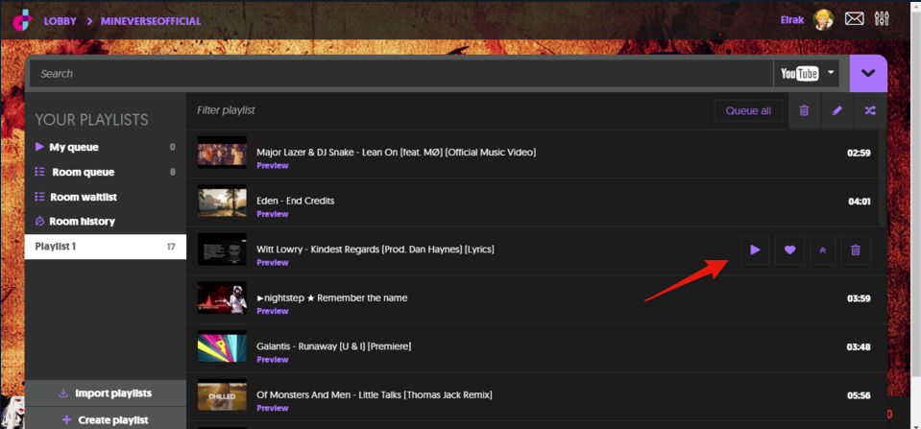Click the playlist vertical scrollbar
The height and width of the screenshot is (429, 921).
pyautogui.click(x=883, y=178)
